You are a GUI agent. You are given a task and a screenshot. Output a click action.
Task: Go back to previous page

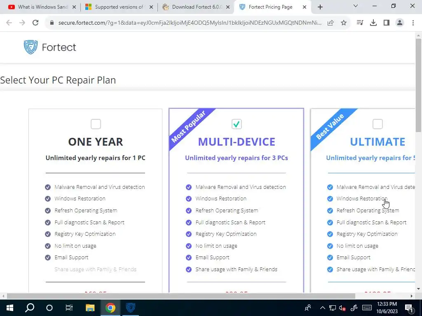coord(9,23)
